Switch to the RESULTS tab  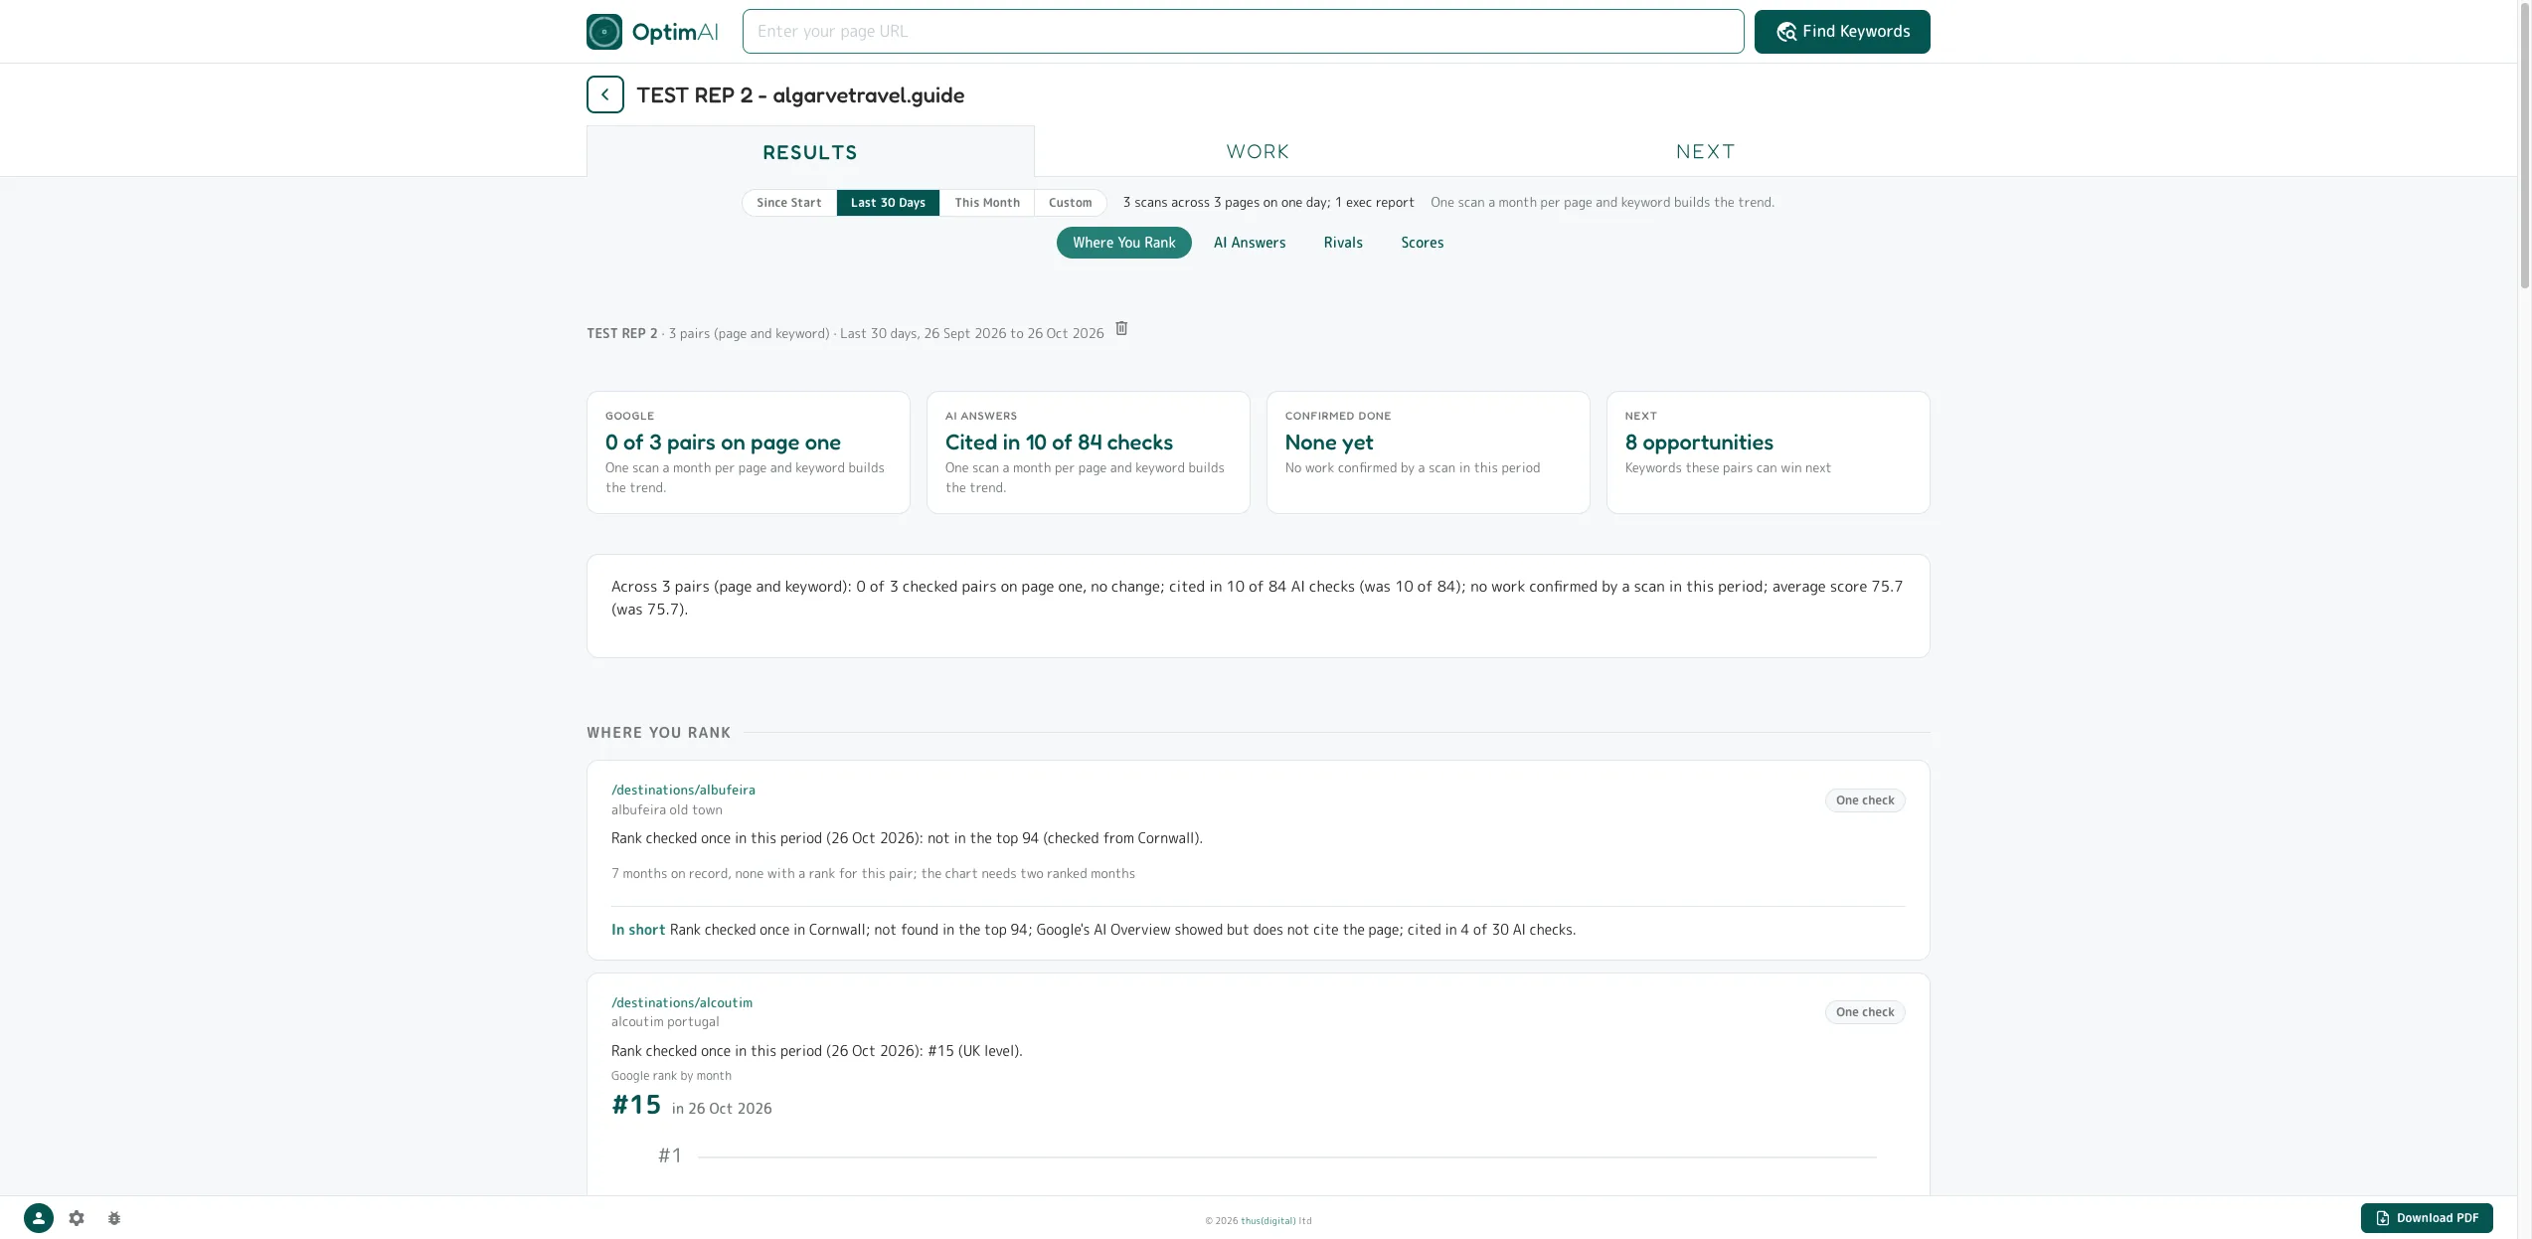pos(810,152)
